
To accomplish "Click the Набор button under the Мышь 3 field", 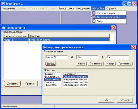I will (x=51, y=64).
